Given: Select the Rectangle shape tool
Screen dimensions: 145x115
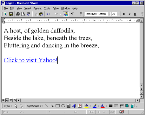Looking at the screenshot, I should click(57, 106).
